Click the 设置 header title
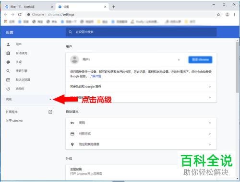This screenshot has width=240, height=182. [10, 33]
